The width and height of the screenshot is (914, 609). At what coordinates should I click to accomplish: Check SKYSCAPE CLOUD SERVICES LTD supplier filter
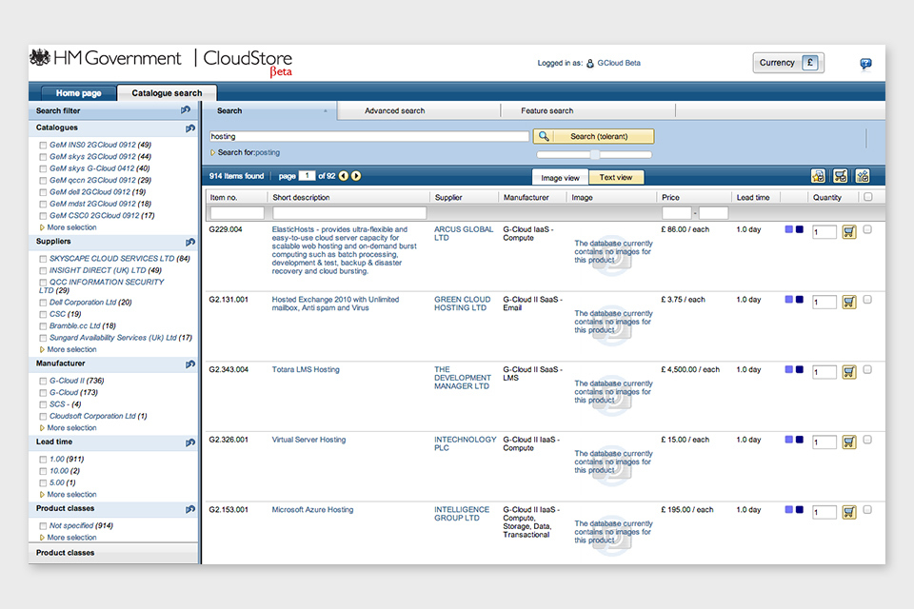point(43,259)
